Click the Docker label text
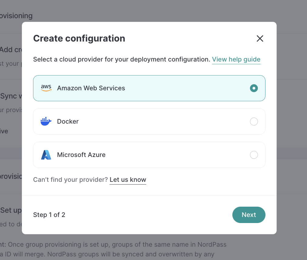 coord(68,122)
